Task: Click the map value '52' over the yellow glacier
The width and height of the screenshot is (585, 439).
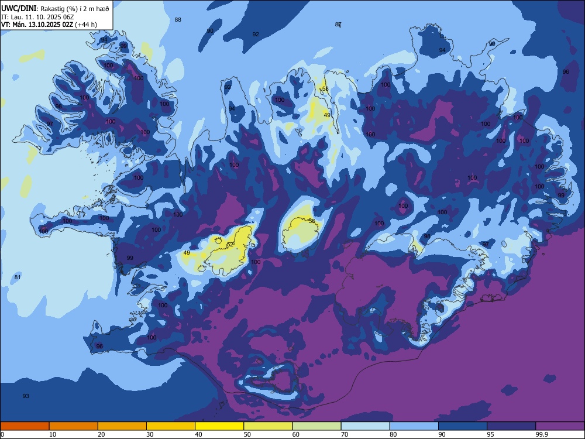Action: pyautogui.click(x=230, y=245)
